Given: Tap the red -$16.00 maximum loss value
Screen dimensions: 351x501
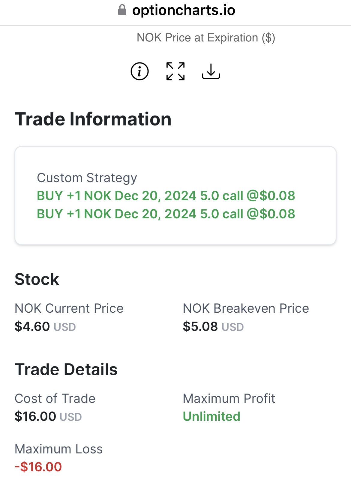Looking at the screenshot, I should [x=38, y=467].
